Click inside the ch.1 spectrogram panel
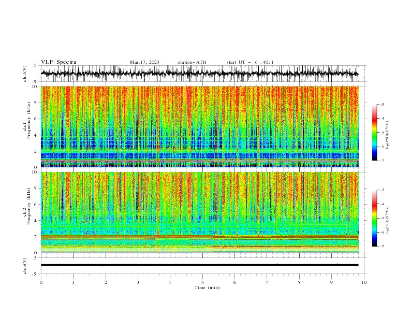 pos(199,126)
